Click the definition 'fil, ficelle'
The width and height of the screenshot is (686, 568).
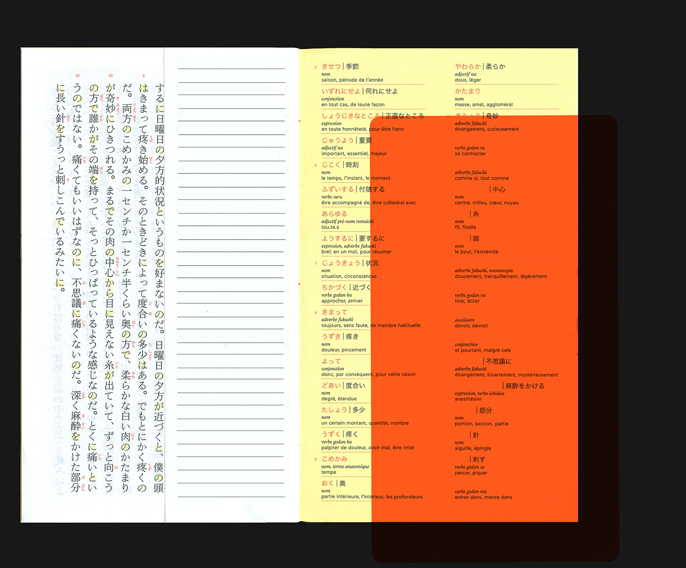tap(466, 227)
